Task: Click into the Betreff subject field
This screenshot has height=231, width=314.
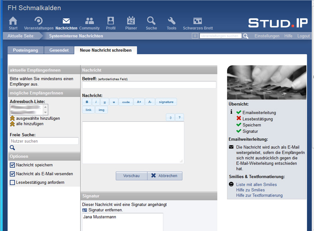Action: [x=149, y=85]
